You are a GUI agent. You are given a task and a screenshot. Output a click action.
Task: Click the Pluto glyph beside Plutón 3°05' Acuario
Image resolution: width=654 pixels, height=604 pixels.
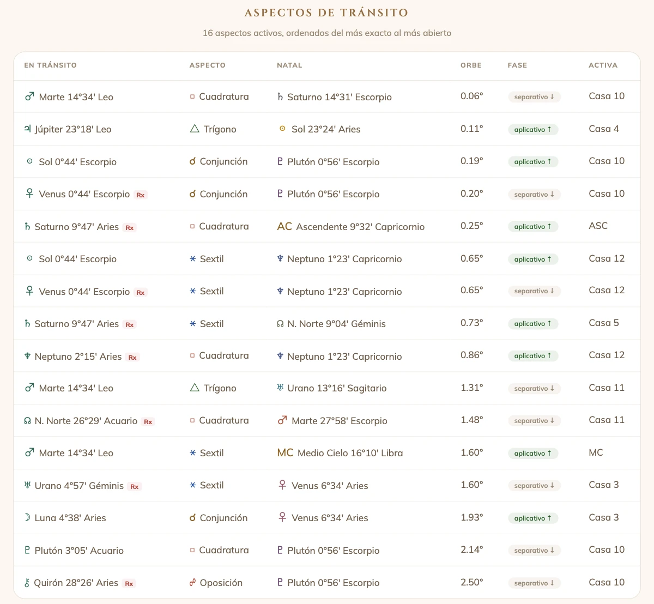27,550
